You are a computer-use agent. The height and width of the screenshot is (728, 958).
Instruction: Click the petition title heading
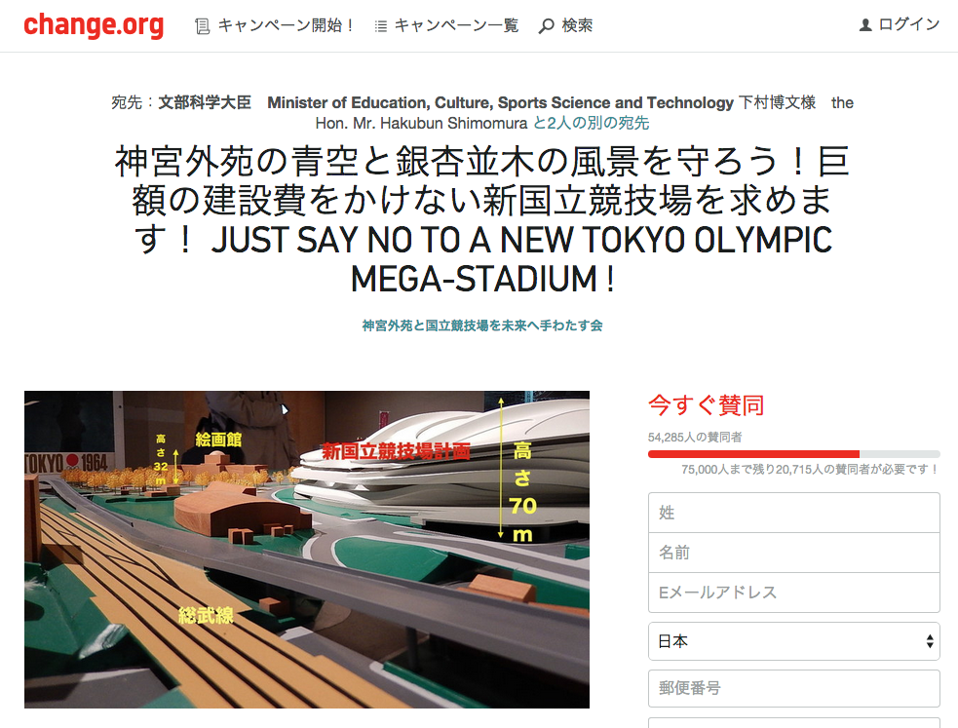pos(482,220)
